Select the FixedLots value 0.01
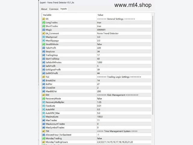The width and height of the screenshot is (193, 145). pos(99,106)
